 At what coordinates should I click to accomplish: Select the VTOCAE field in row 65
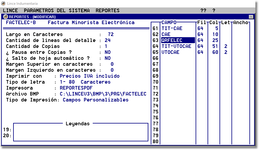tap(170, 52)
